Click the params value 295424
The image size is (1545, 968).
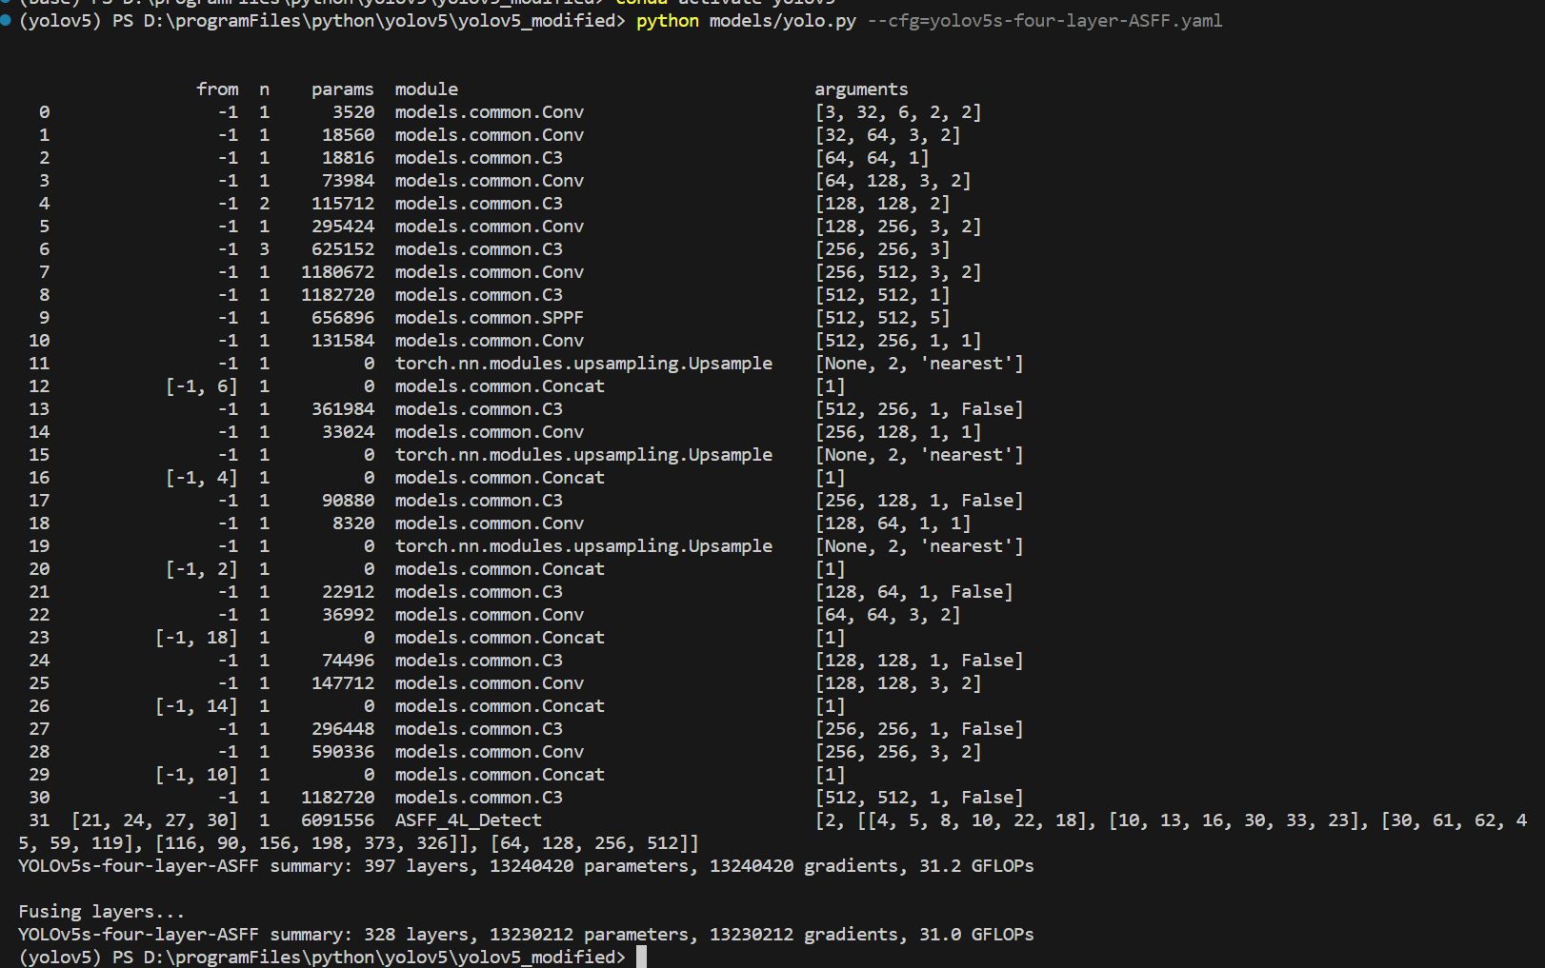(x=343, y=226)
